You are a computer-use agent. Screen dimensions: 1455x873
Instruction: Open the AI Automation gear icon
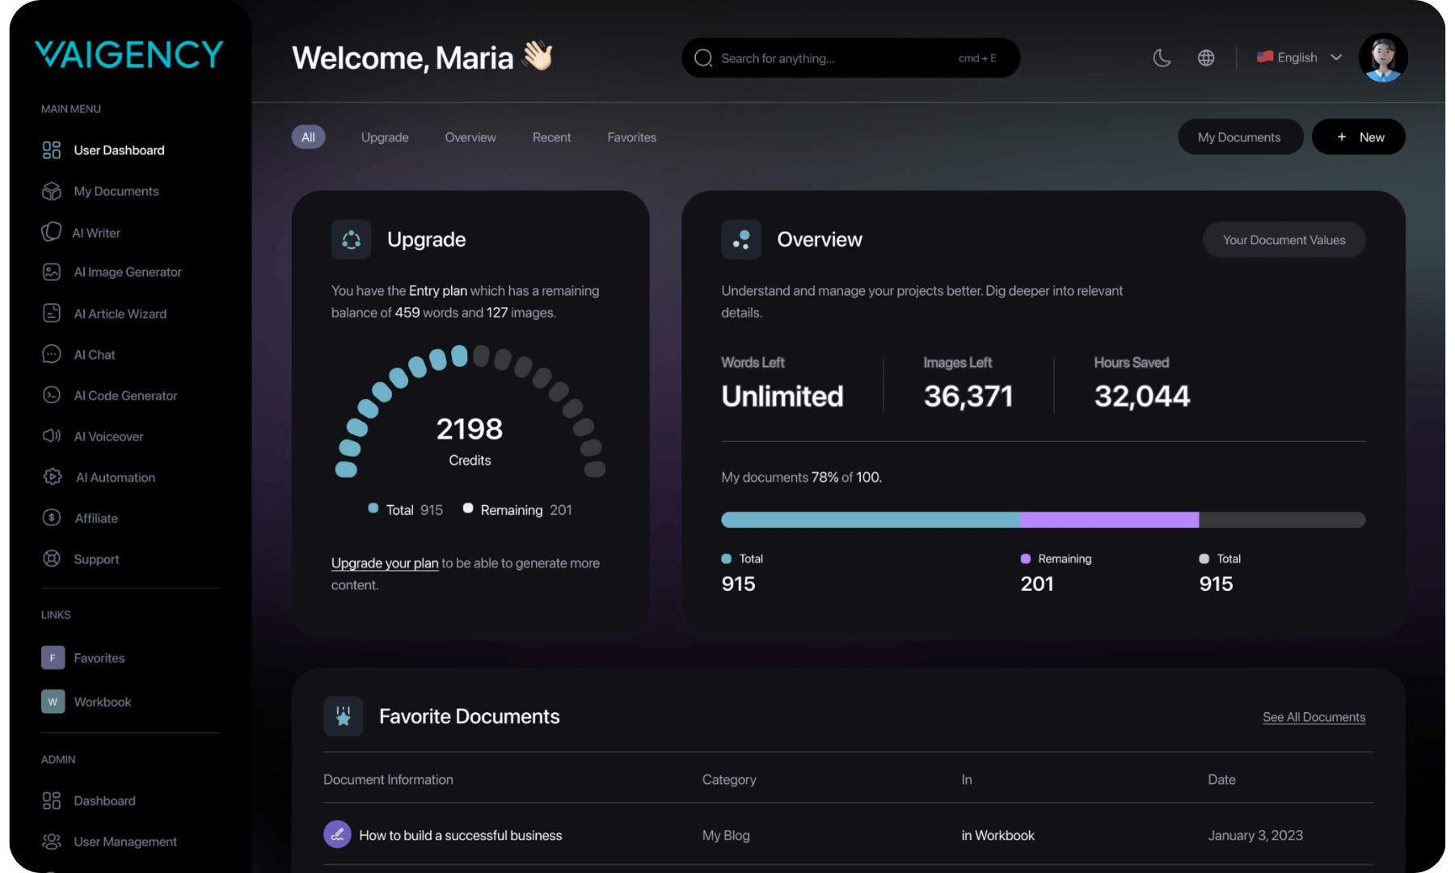click(x=52, y=477)
